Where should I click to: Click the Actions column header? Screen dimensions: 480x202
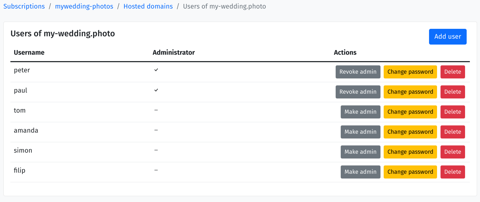[345, 52]
